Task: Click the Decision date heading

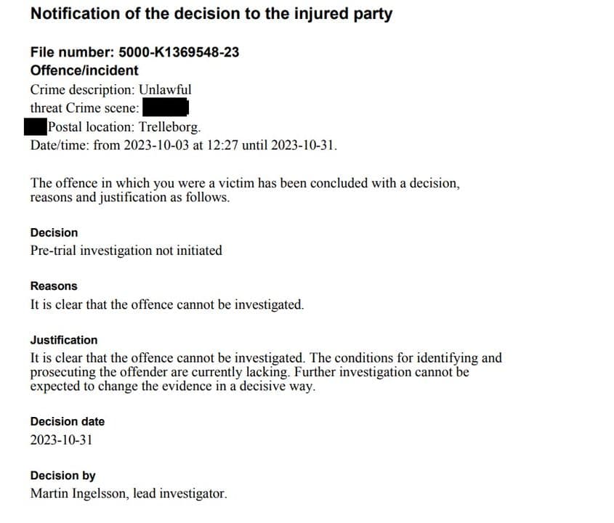Action: pos(68,421)
